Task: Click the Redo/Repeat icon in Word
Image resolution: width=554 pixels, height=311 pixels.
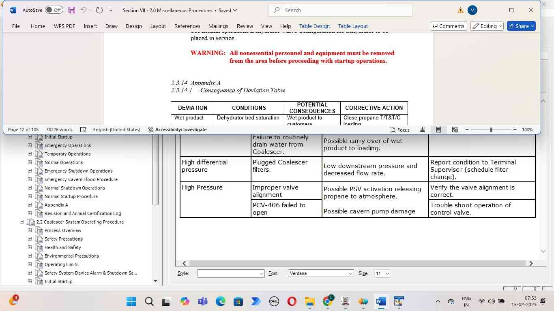Action: [x=99, y=10]
